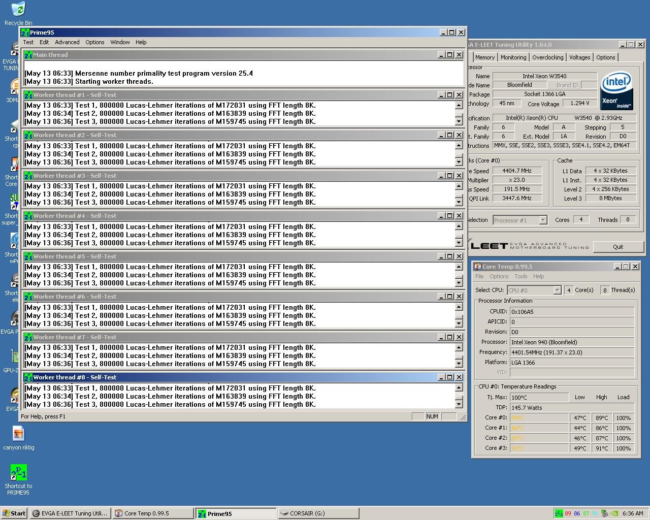Switch to E-LEET Monitoring tab
Screen dimensions: 650x520
pyautogui.click(x=513, y=57)
